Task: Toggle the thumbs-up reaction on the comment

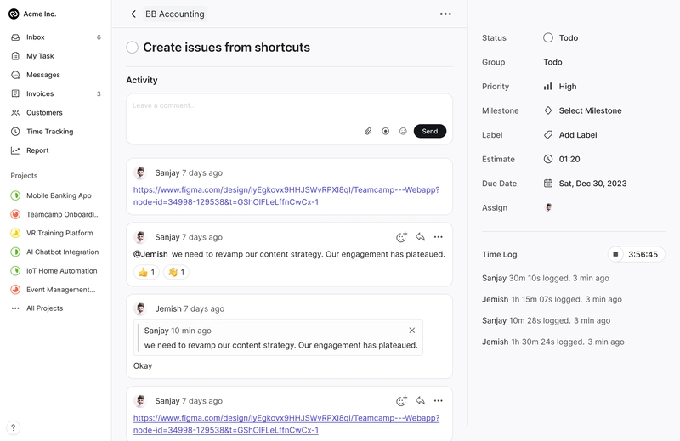Action: pyautogui.click(x=146, y=272)
